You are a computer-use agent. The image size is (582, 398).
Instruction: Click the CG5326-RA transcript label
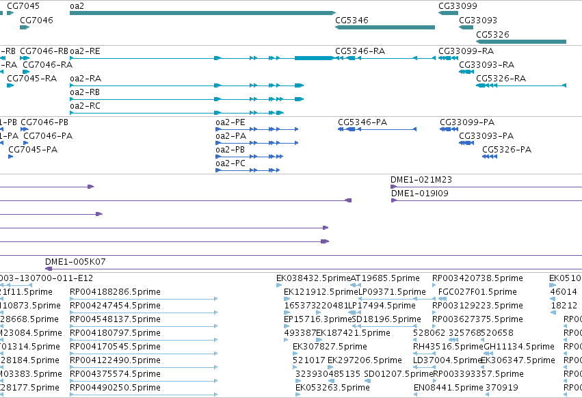[501, 79]
